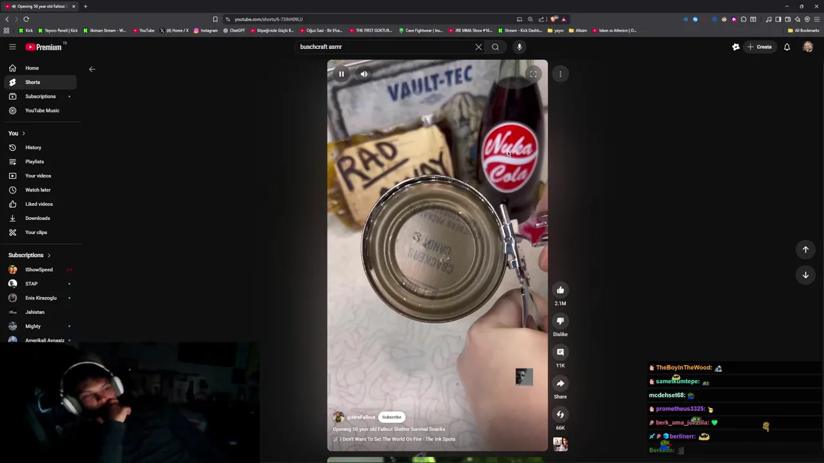
Task: Open a new browser tab
Action: [85, 6]
